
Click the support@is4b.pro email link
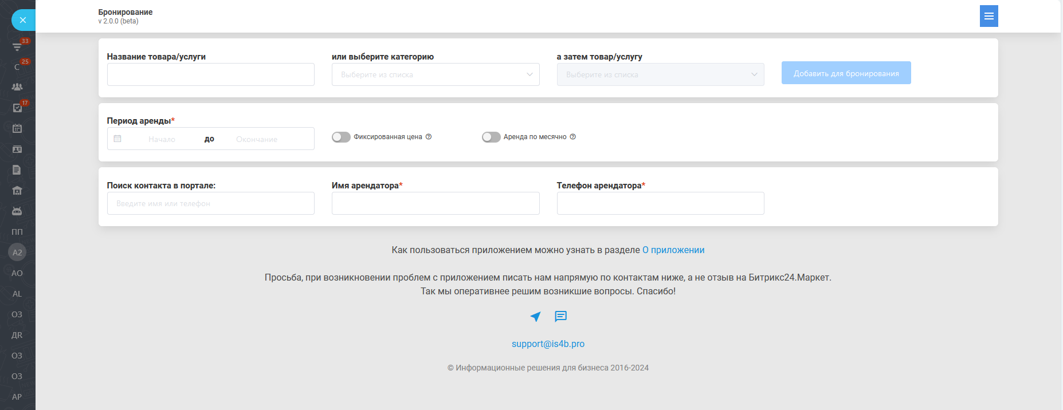(x=548, y=344)
